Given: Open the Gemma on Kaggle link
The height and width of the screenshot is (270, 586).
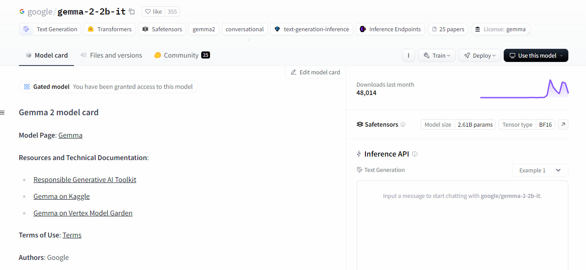Looking at the screenshot, I should click(x=62, y=196).
